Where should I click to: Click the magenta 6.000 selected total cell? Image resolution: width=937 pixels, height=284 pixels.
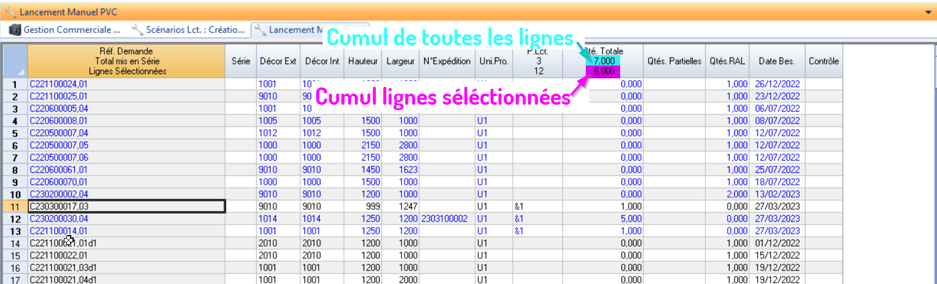(x=604, y=72)
